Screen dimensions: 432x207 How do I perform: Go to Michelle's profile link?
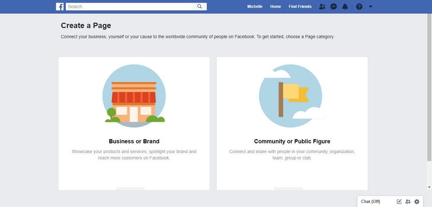(x=255, y=6)
